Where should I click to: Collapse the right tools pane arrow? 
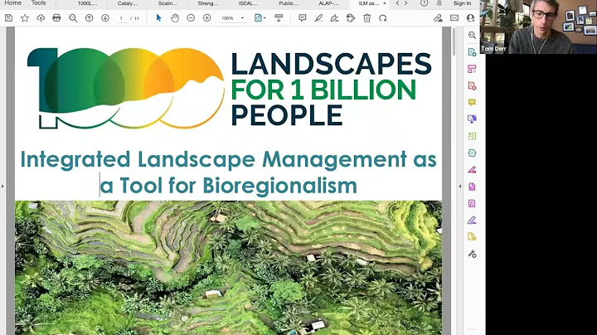[459, 186]
